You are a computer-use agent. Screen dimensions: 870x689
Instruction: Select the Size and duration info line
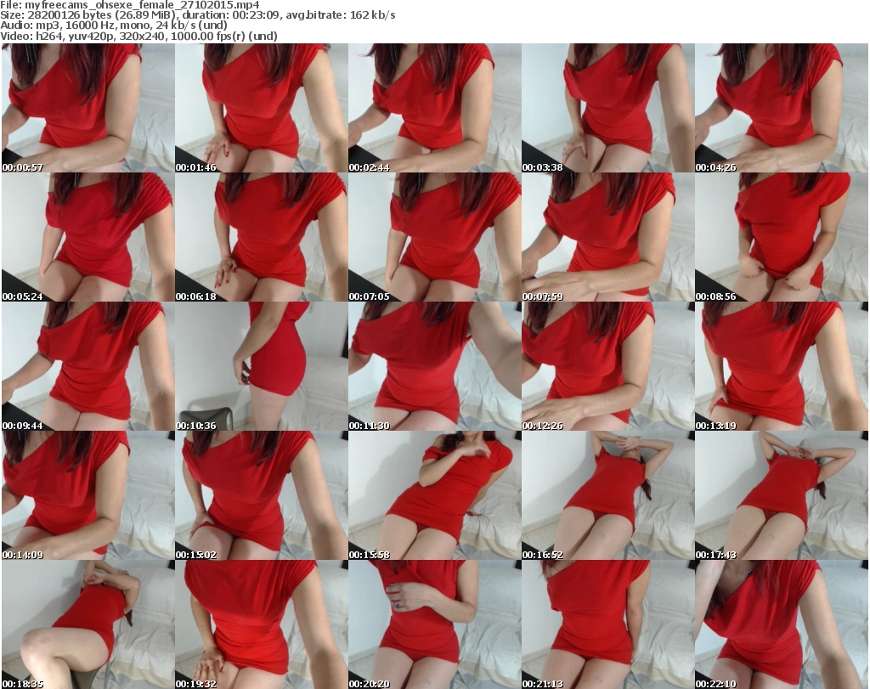click(x=197, y=15)
